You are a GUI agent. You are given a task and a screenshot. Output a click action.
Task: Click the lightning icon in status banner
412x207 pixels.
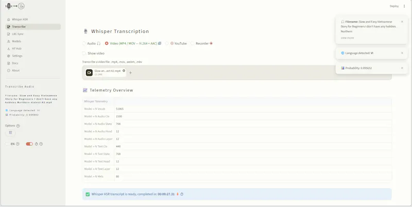[178, 194]
